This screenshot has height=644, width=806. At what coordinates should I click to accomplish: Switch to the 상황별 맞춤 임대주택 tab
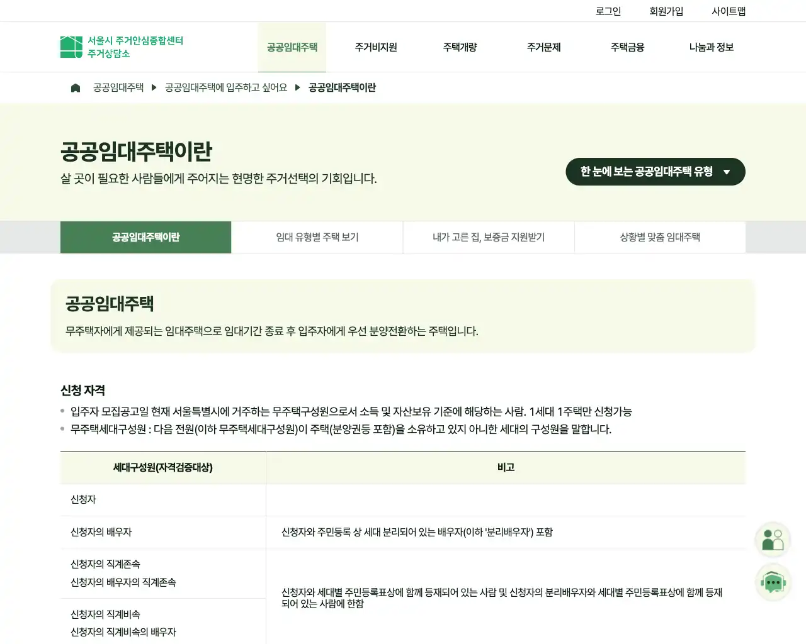click(660, 237)
